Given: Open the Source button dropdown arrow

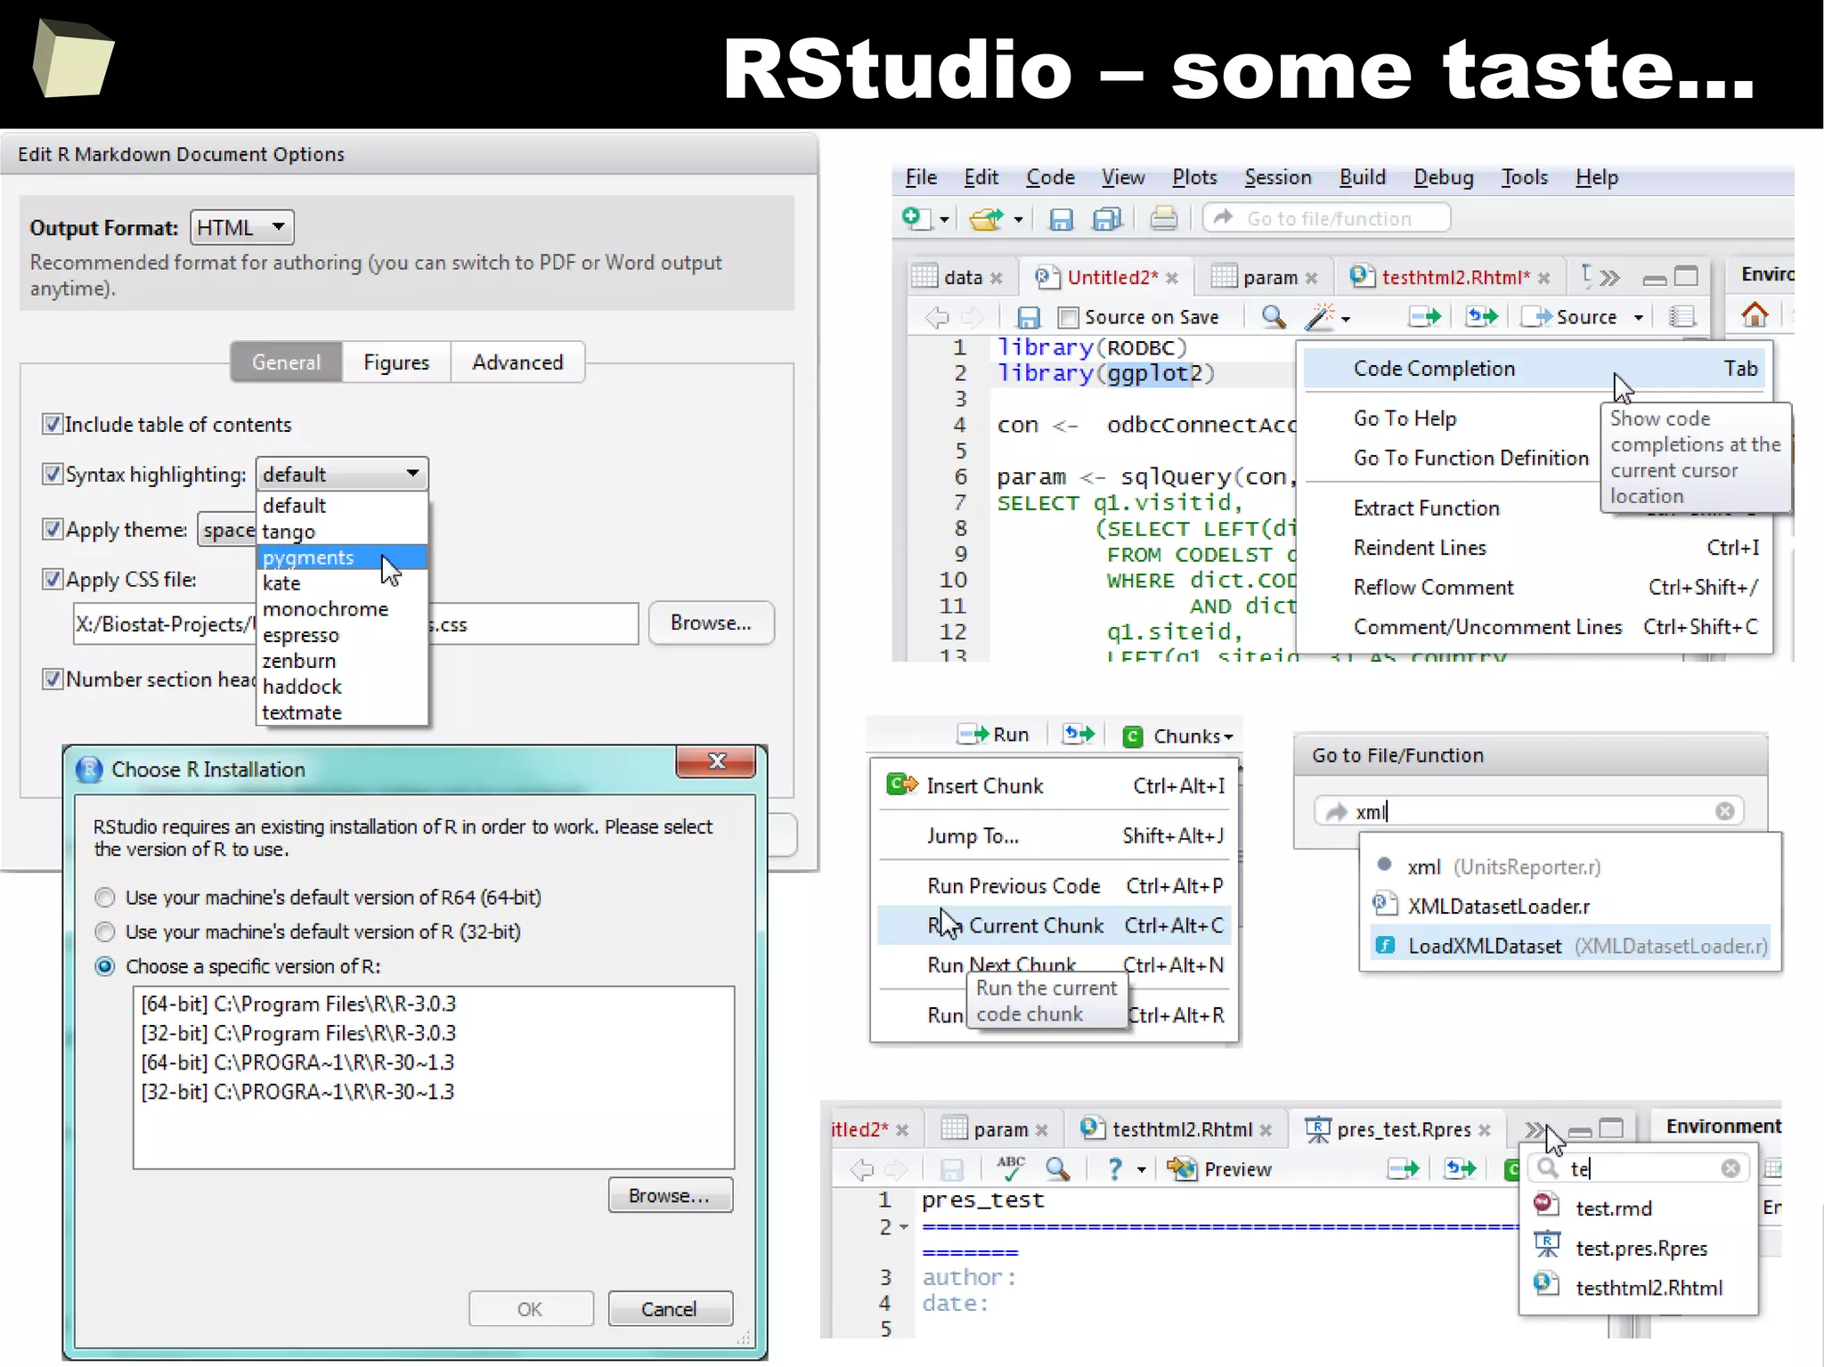Looking at the screenshot, I should [1638, 318].
